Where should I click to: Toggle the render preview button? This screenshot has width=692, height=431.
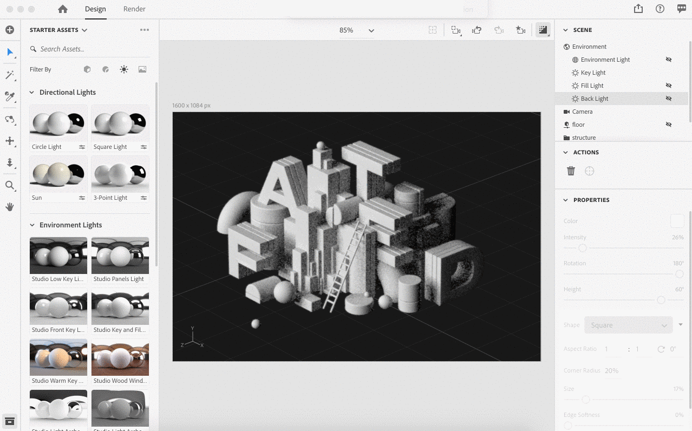click(x=543, y=30)
